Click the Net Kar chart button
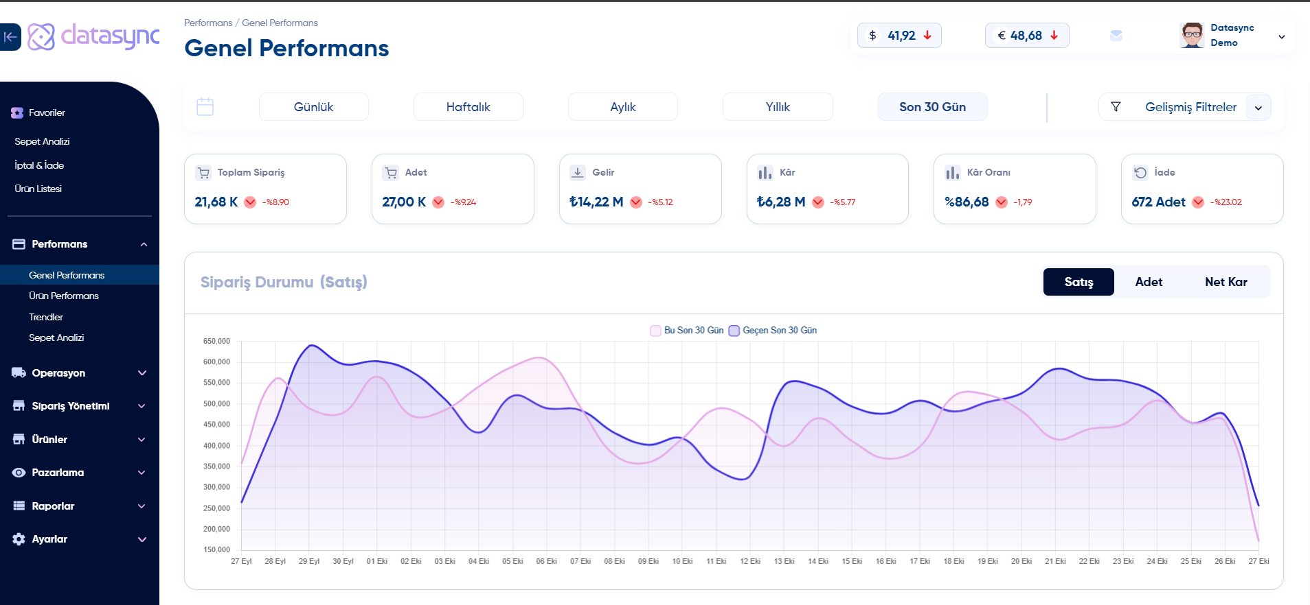1310x605 pixels. click(x=1226, y=282)
